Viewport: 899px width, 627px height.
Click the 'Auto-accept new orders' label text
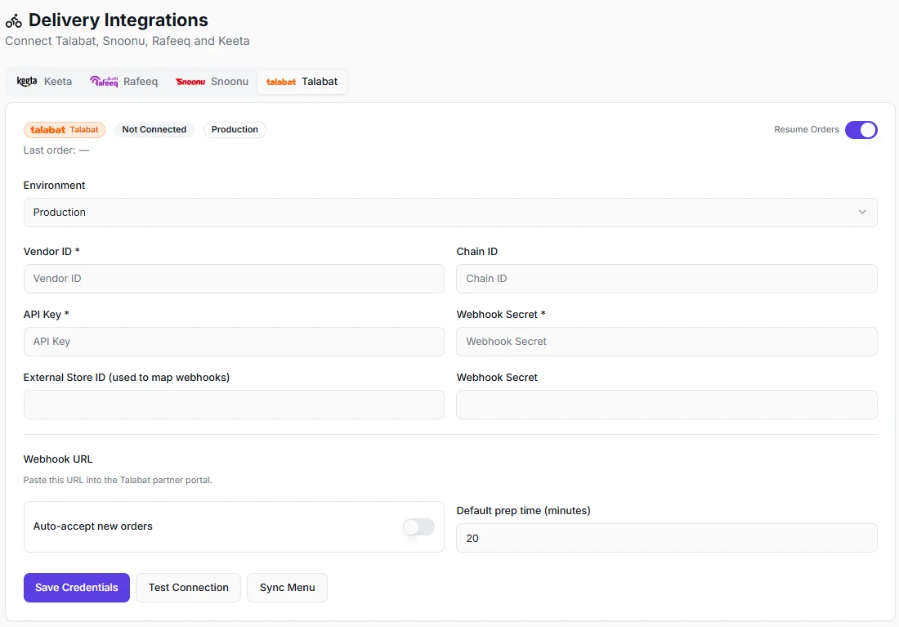(93, 526)
